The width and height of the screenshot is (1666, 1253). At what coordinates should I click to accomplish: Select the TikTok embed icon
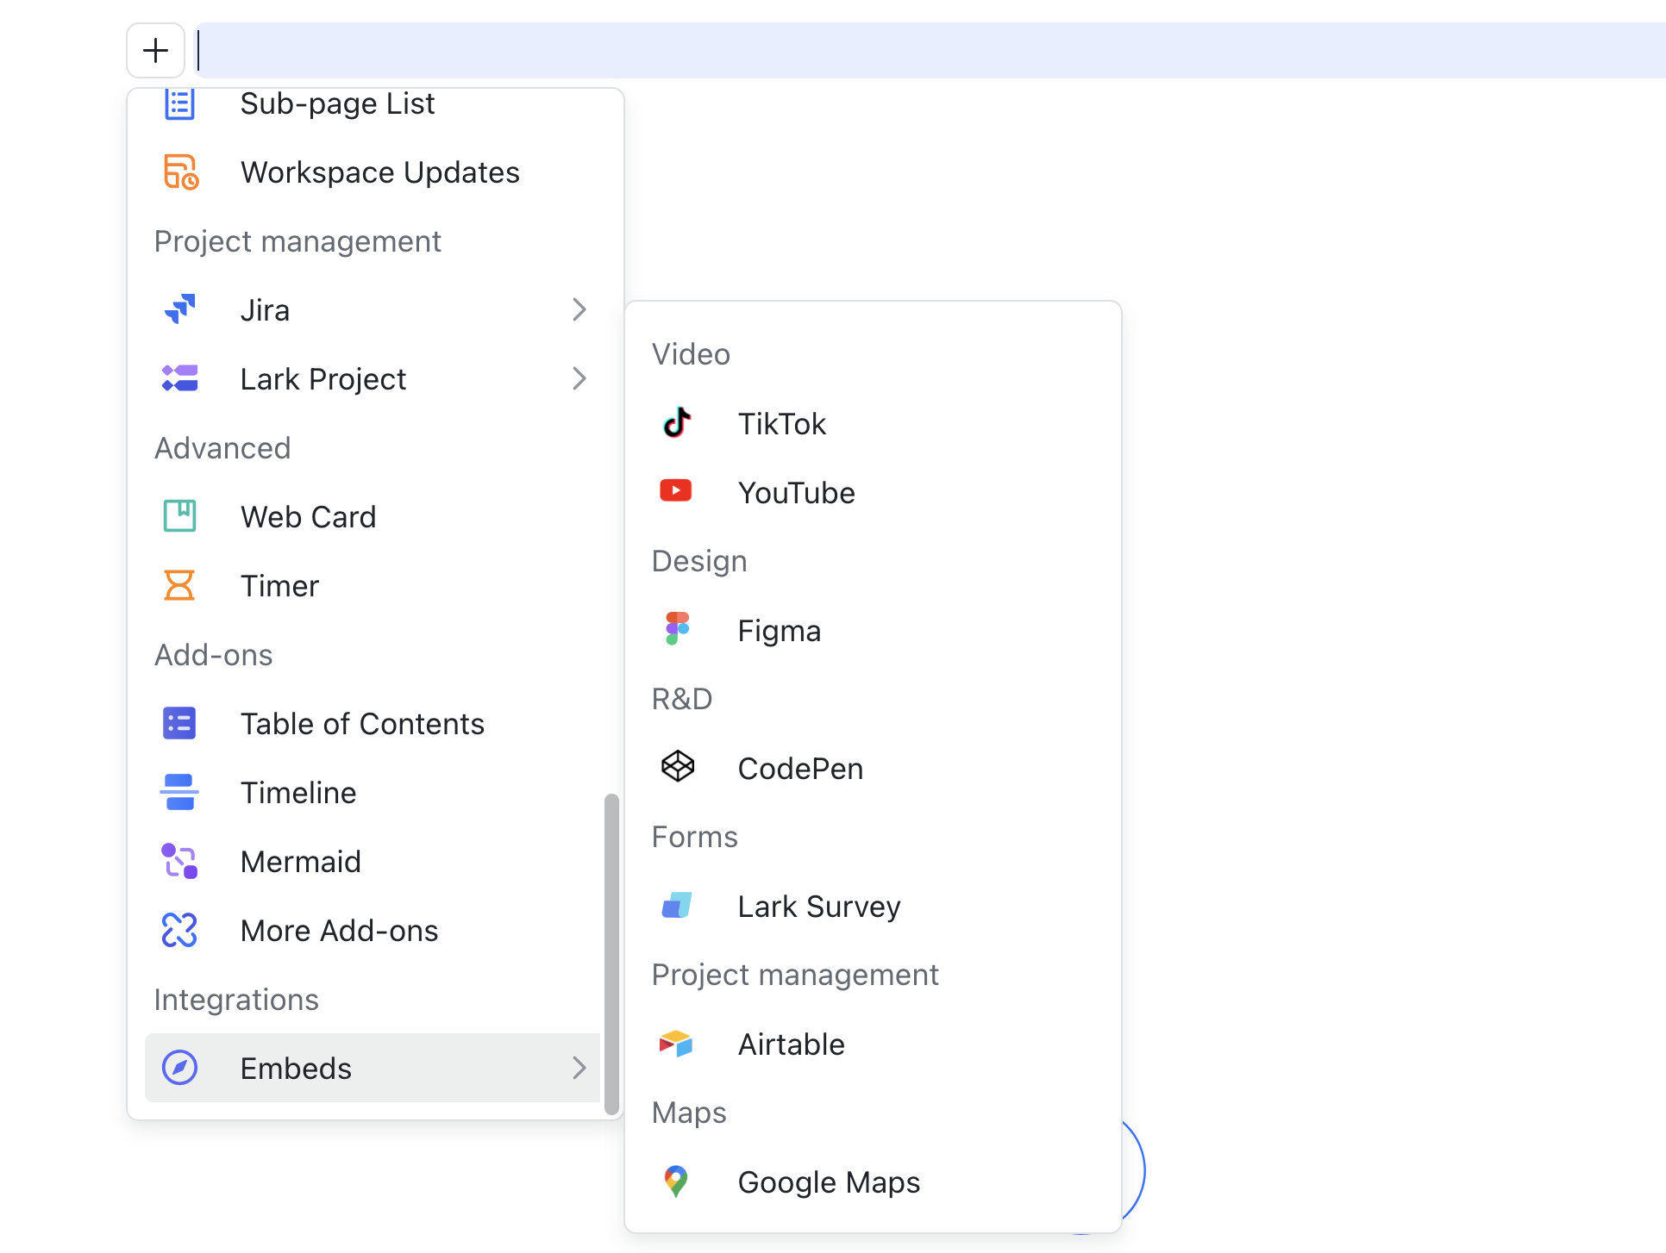(677, 422)
